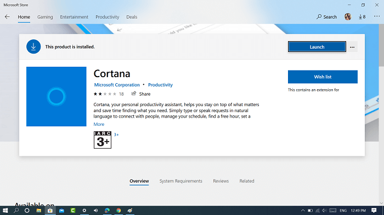Click the network Wi-Fi tray icon
Viewport: 384px width, 215px height.
tap(318, 211)
